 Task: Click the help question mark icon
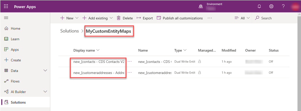[x=283, y=7]
